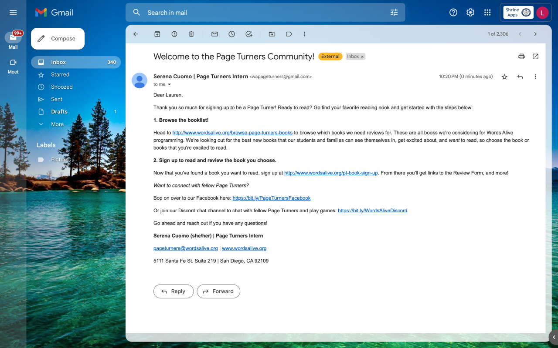Open toolbar More options menu
Screen dimensions: 558x348
(304, 34)
